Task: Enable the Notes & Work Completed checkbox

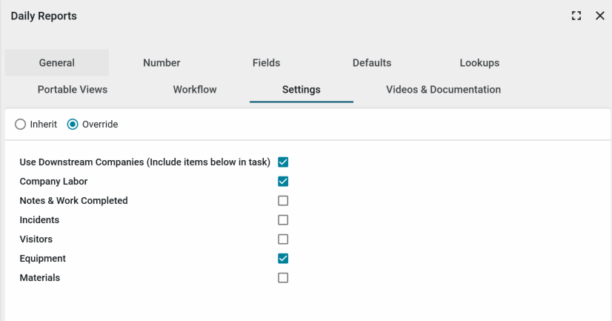Action: [x=283, y=201]
